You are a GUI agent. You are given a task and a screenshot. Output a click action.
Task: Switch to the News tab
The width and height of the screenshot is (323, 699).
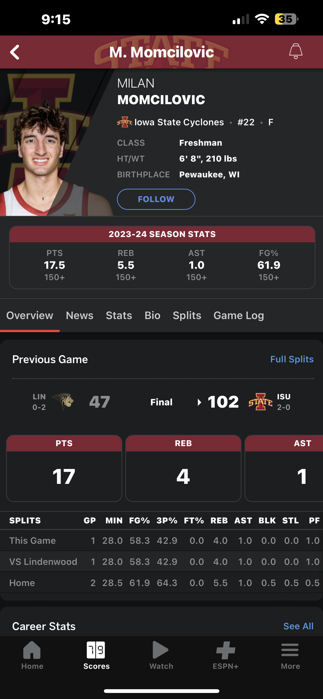[79, 315]
